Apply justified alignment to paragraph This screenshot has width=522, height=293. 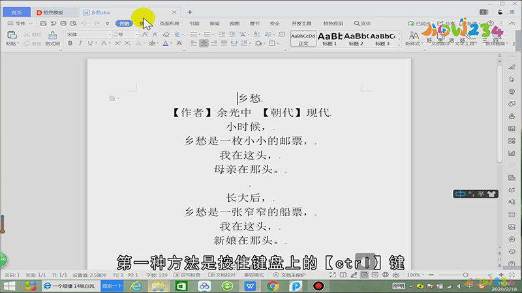click(x=224, y=43)
